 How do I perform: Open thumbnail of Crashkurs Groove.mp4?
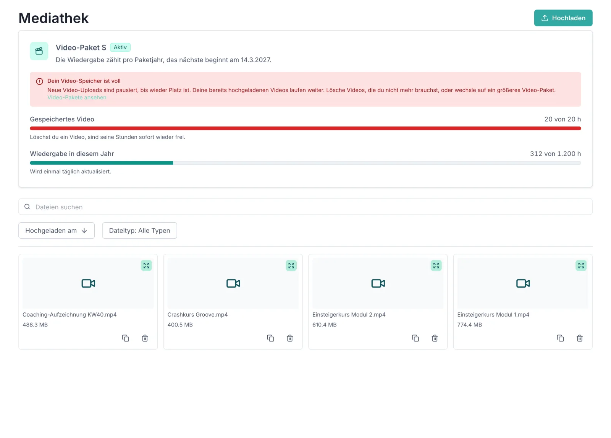tap(233, 283)
